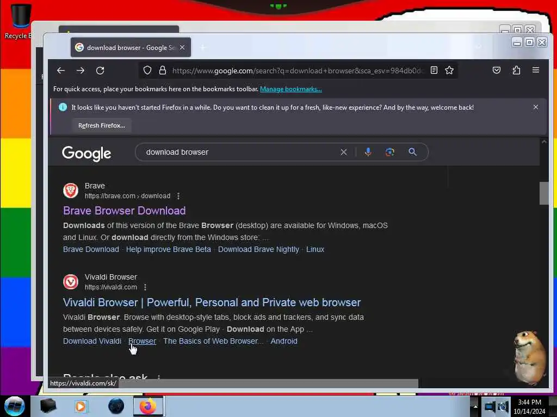Toggle reader view in the address bar

tap(434, 70)
